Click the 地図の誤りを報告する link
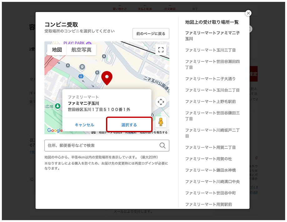Viewport: 287px width, 222px height. coord(153,132)
